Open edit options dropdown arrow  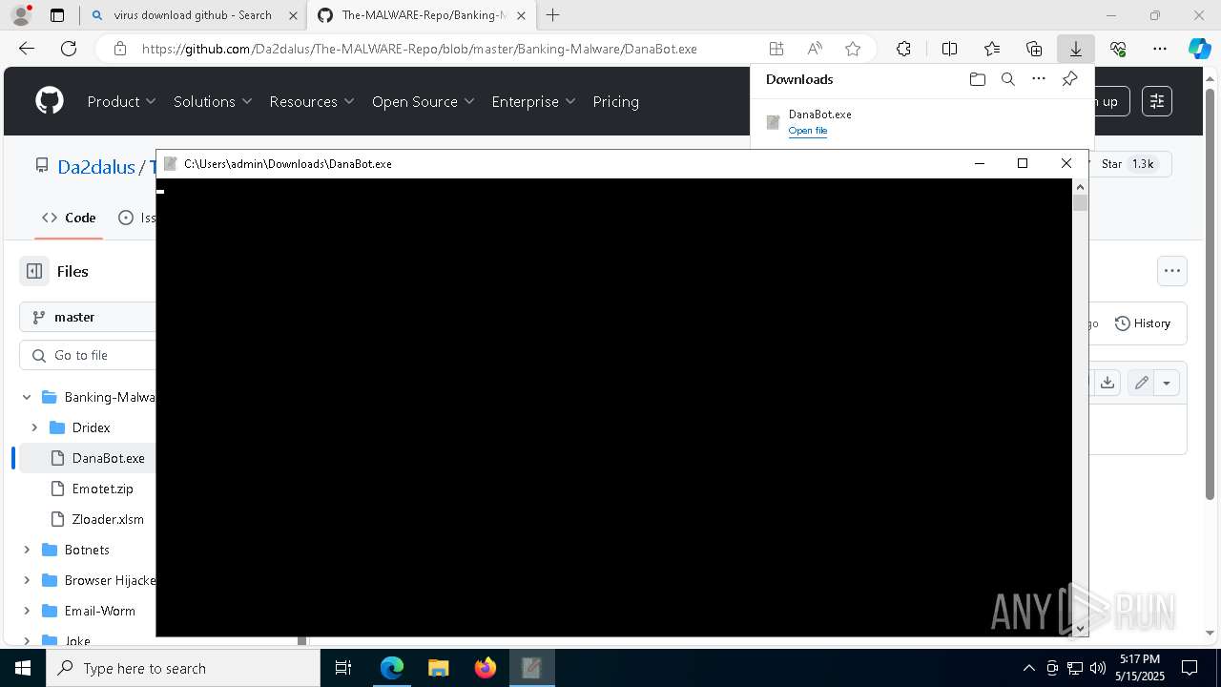click(x=1166, y=383)
